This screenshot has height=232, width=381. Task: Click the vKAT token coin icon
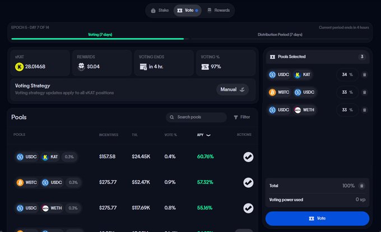click(19, 67)
